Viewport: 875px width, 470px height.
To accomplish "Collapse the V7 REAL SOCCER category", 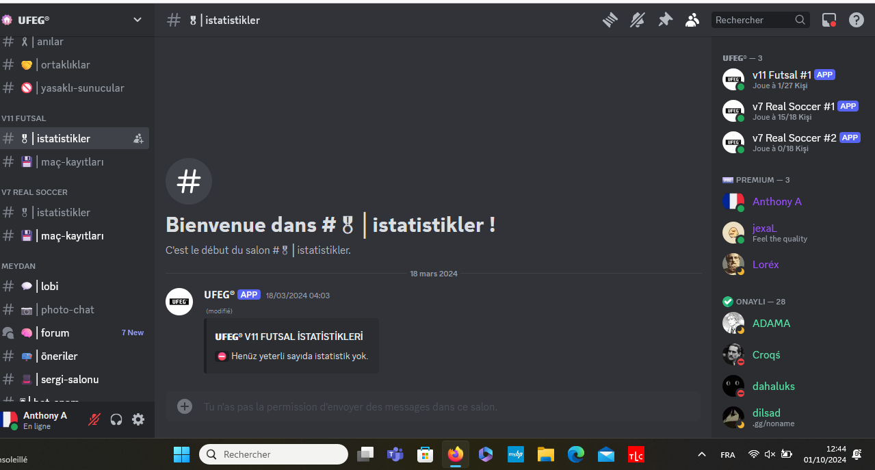I will pyautogui.click(x=34, y=192).
